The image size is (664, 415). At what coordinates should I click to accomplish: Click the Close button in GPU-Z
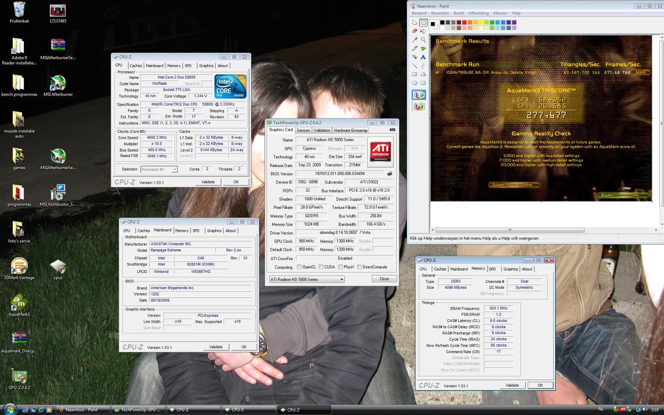click(x=384, y=279)
